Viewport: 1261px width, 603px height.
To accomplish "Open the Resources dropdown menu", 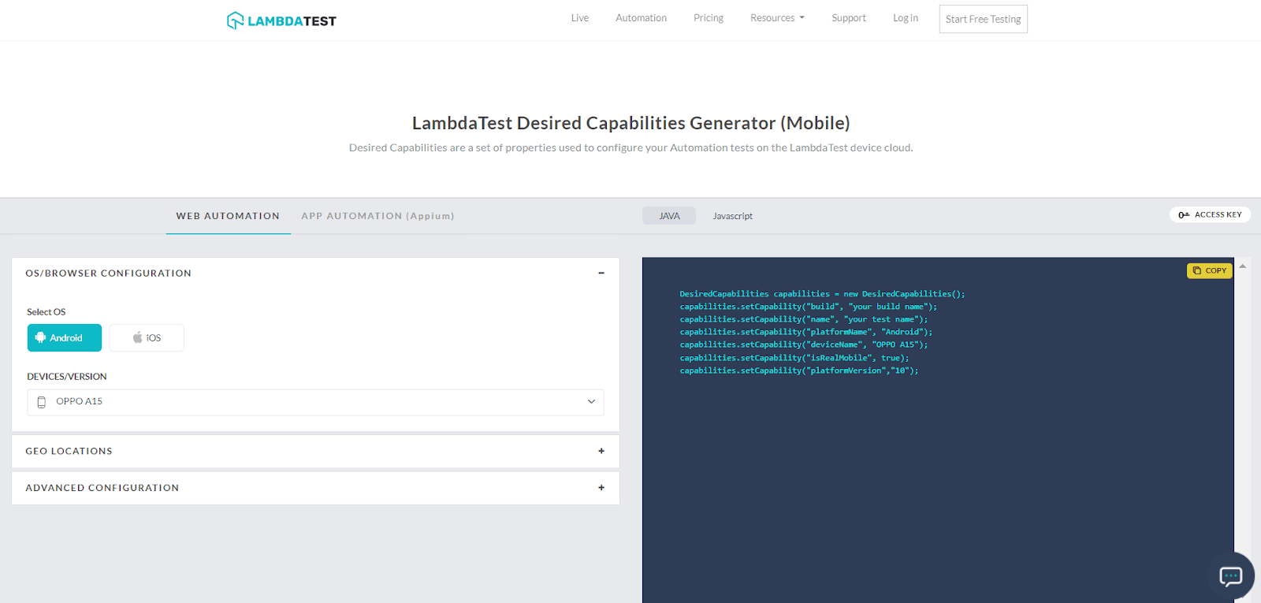I will click(777, 18).
